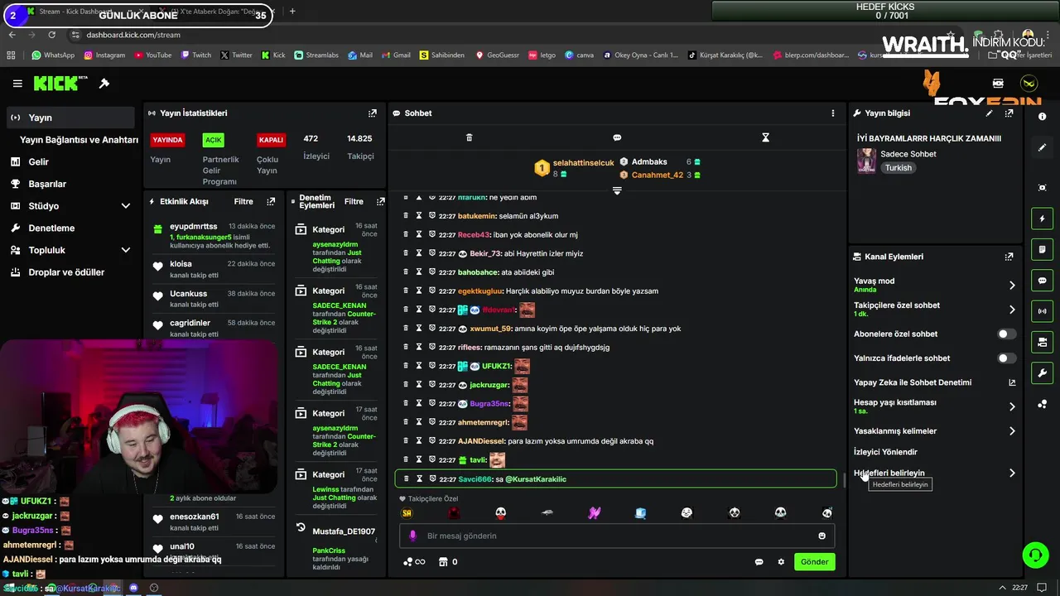Open Yasaklanmış kelimeler arrow
This screenshot has width=1060, height=596.
point(1012,430)
